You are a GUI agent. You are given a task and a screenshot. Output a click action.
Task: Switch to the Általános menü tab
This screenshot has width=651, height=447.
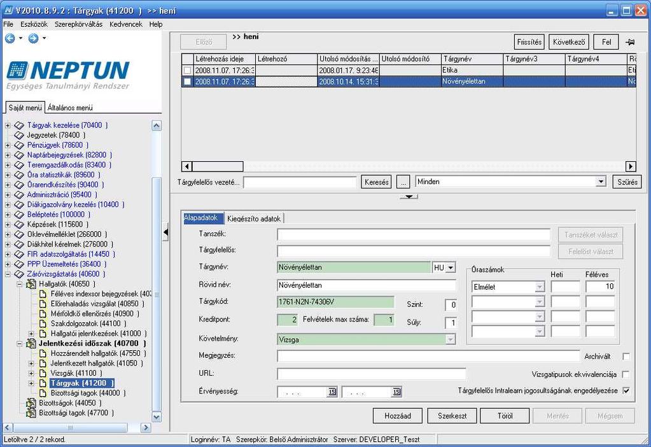(70, 108)
